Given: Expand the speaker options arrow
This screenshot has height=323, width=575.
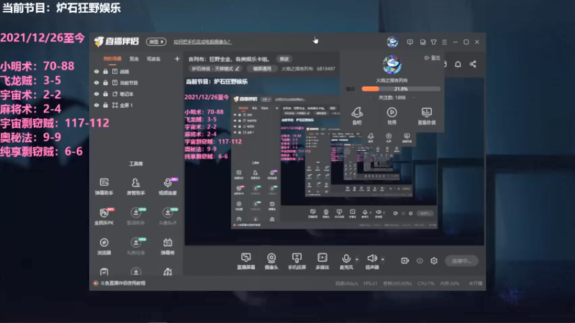Looking at the screenshot, I should (x=382, y=259).
